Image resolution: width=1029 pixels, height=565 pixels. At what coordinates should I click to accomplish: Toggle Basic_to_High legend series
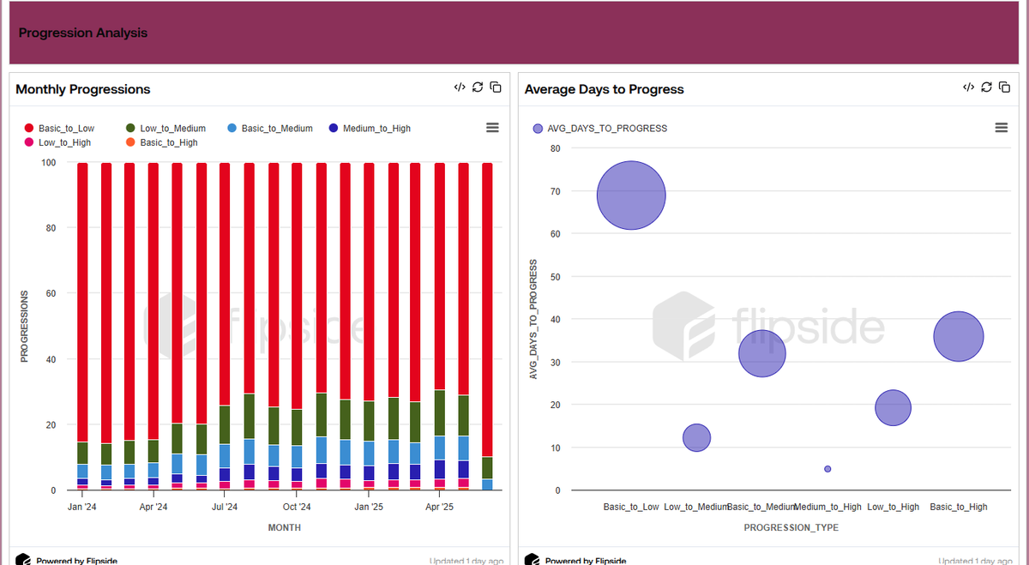pos(161,143)
